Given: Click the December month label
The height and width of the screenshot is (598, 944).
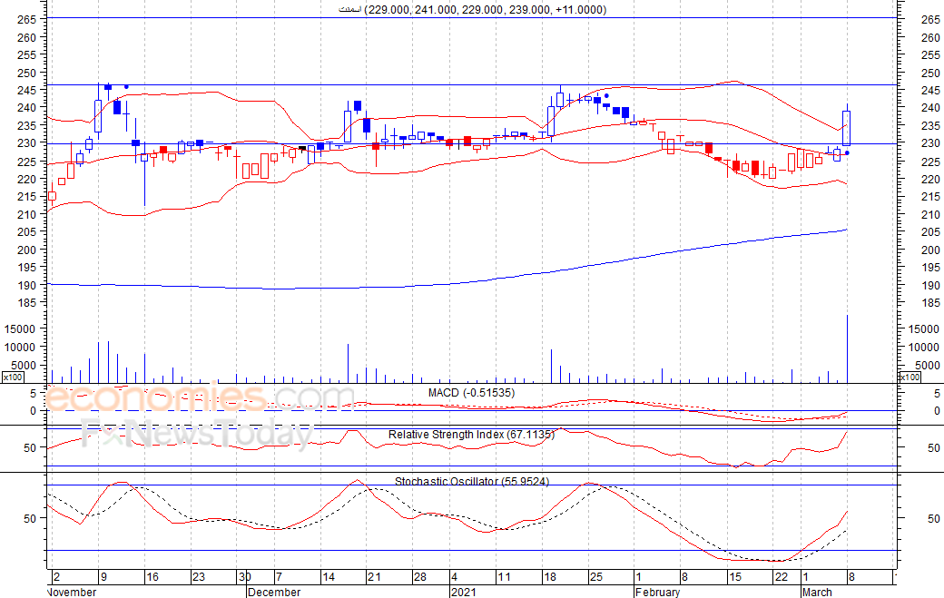Looking at the screenshot, I should [274, 592].
